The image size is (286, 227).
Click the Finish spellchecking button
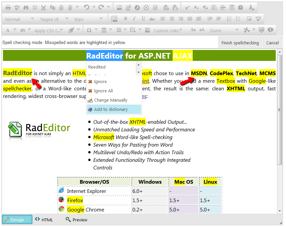[240, 43]
